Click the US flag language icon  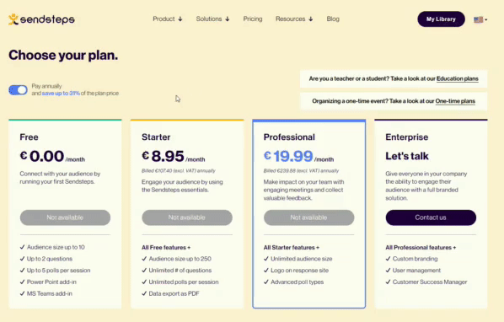click(x=478, y=19)
